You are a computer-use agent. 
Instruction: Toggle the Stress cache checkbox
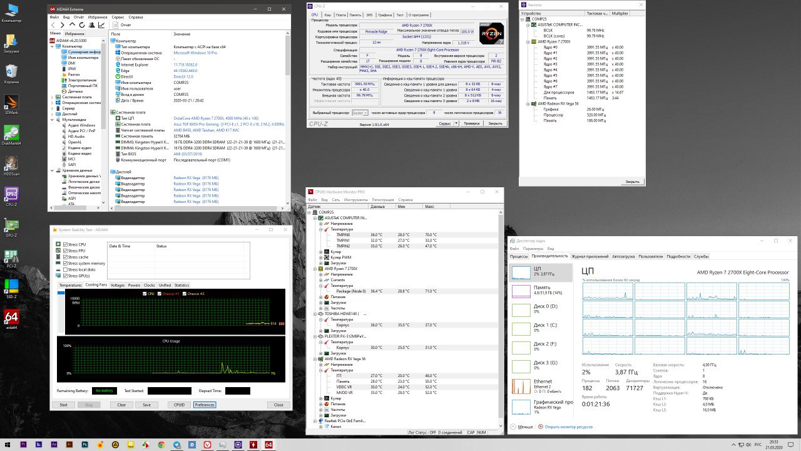pos(66,257)
